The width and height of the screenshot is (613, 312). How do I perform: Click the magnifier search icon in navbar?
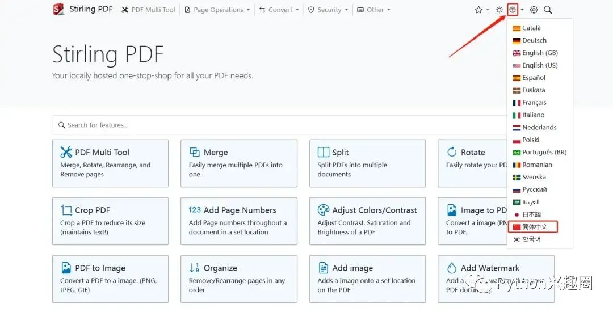coord(548,10)
